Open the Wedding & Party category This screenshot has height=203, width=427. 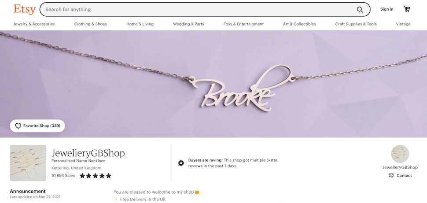(189, 24)
